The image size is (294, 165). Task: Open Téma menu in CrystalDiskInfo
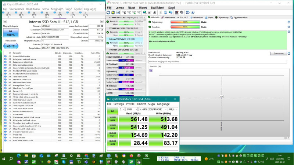click(45, 9)
